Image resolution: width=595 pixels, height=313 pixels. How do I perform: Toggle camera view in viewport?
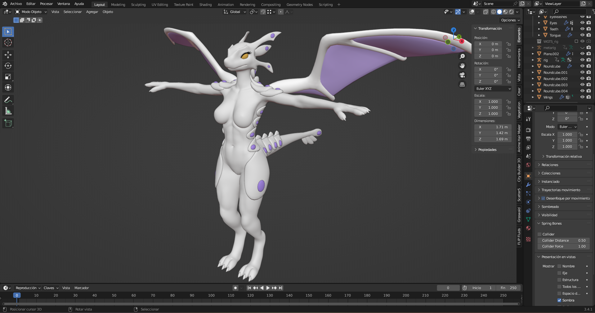coord(462,75)
